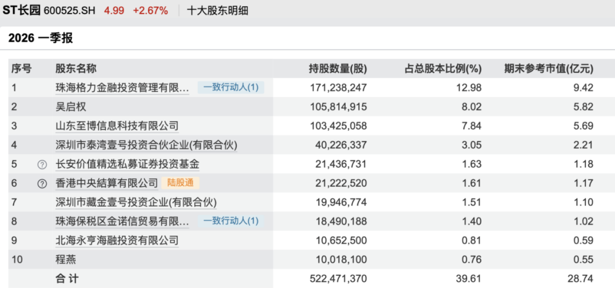Click the market value 0.59
The width and height of the screenshot is (615, 288).
pyautogui.click(x=584, y=240)
